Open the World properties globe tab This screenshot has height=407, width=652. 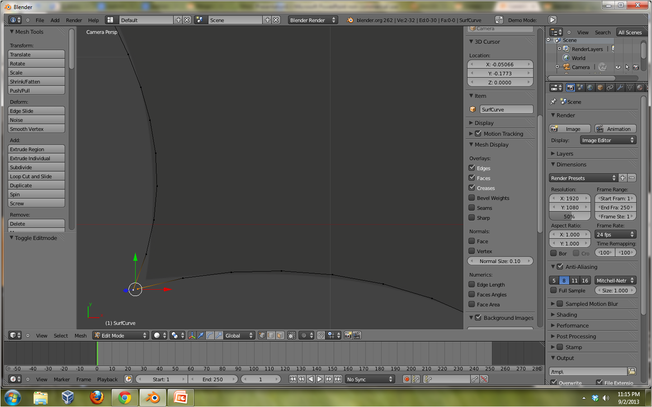pos(590,88)
